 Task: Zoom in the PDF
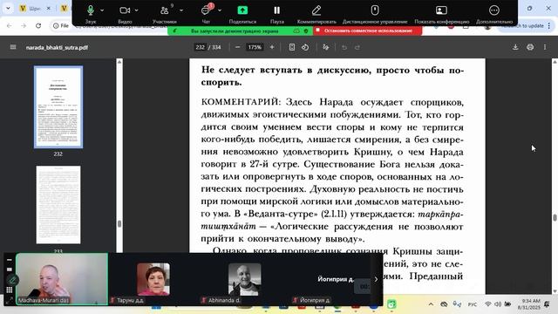(x=272, y=47)
